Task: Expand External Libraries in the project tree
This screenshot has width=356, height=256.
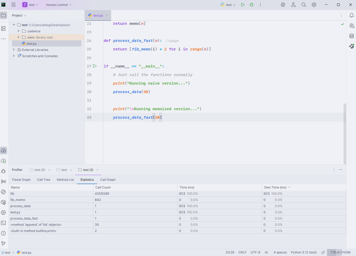Action: point(14,50)
